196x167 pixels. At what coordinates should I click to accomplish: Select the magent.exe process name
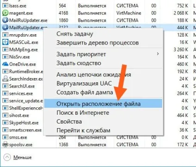click(x=21, y=13)
